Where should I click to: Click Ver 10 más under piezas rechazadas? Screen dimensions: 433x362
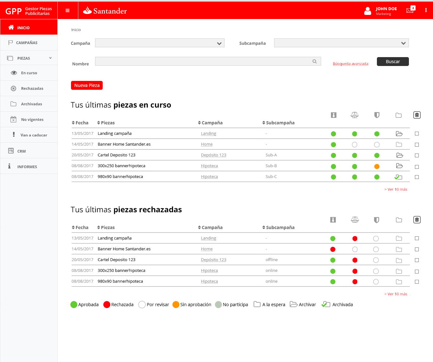coord(396,294)
